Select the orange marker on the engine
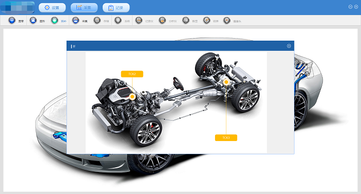 click(132, 97)
